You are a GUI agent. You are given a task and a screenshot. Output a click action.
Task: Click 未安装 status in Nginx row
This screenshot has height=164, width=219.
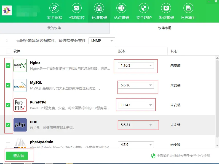[175, 65]
